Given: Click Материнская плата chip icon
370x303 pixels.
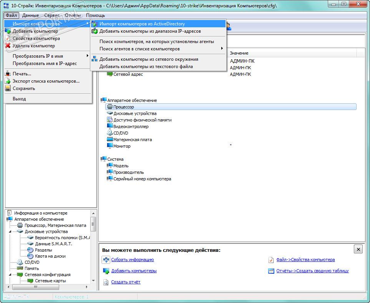Looking at the screenshot, I should click(x=110, y=140).
